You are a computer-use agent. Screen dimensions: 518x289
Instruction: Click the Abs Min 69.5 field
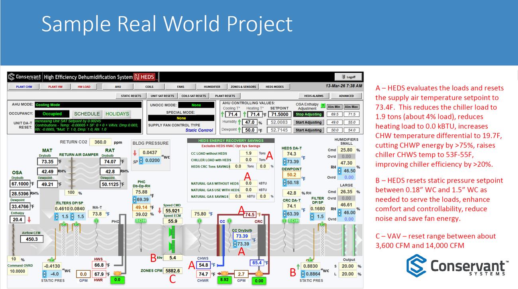click(x=334, y=114)
